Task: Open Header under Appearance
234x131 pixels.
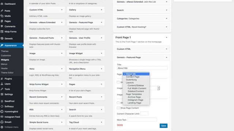Action: [x=4, y=68]
